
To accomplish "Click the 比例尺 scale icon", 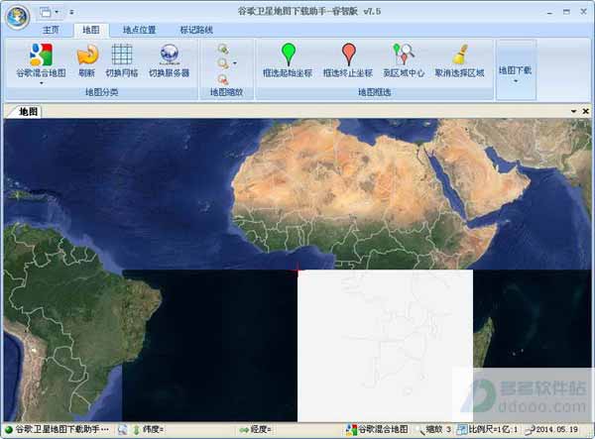I will pyautogui.click(x=461, y=429).
